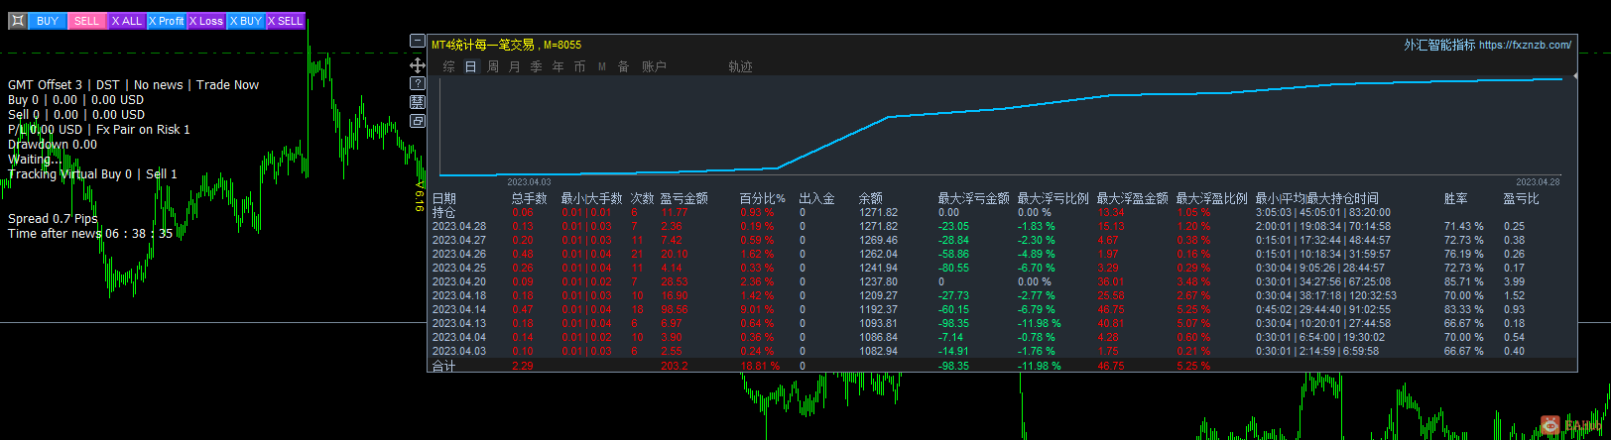
Task: Click the balance value 1262.04
Action: coord(878,254)
